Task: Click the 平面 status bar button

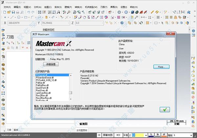Action: (x=125, y=135)
